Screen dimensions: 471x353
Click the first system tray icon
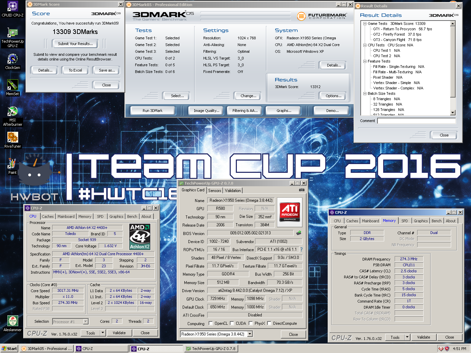pos(441,349)
